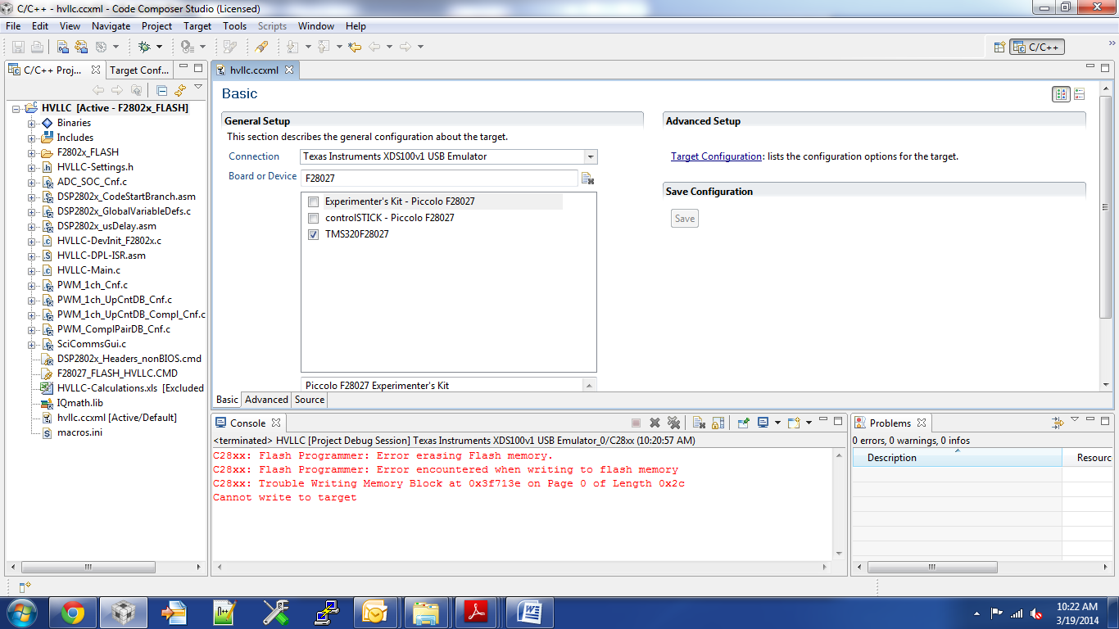Click the Save icon in the main toolbar
This screenshot has height=629, width=1119.
(x=18, y=47)
